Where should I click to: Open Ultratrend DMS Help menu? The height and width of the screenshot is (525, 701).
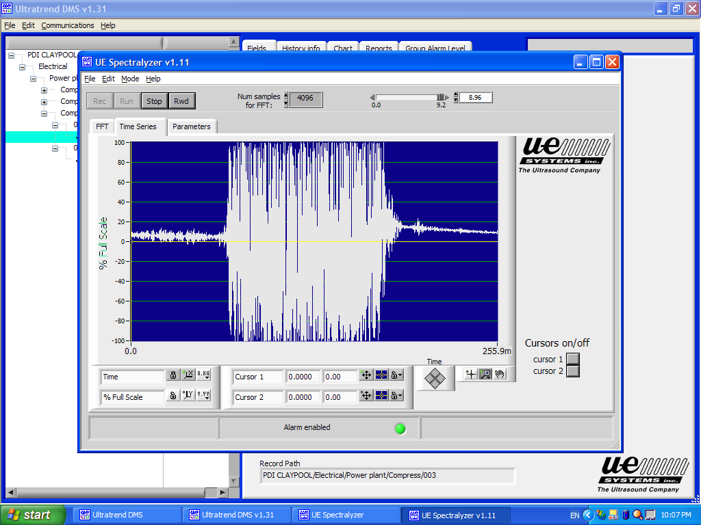[x=107, y=25]
